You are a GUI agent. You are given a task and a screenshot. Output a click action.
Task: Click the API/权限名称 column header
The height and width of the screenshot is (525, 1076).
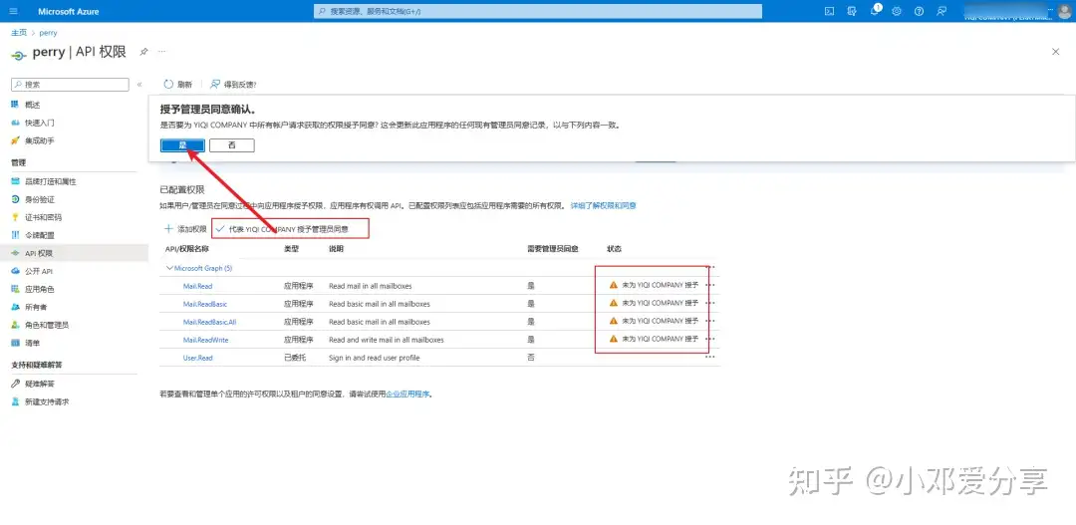click(x=187, y=249)
